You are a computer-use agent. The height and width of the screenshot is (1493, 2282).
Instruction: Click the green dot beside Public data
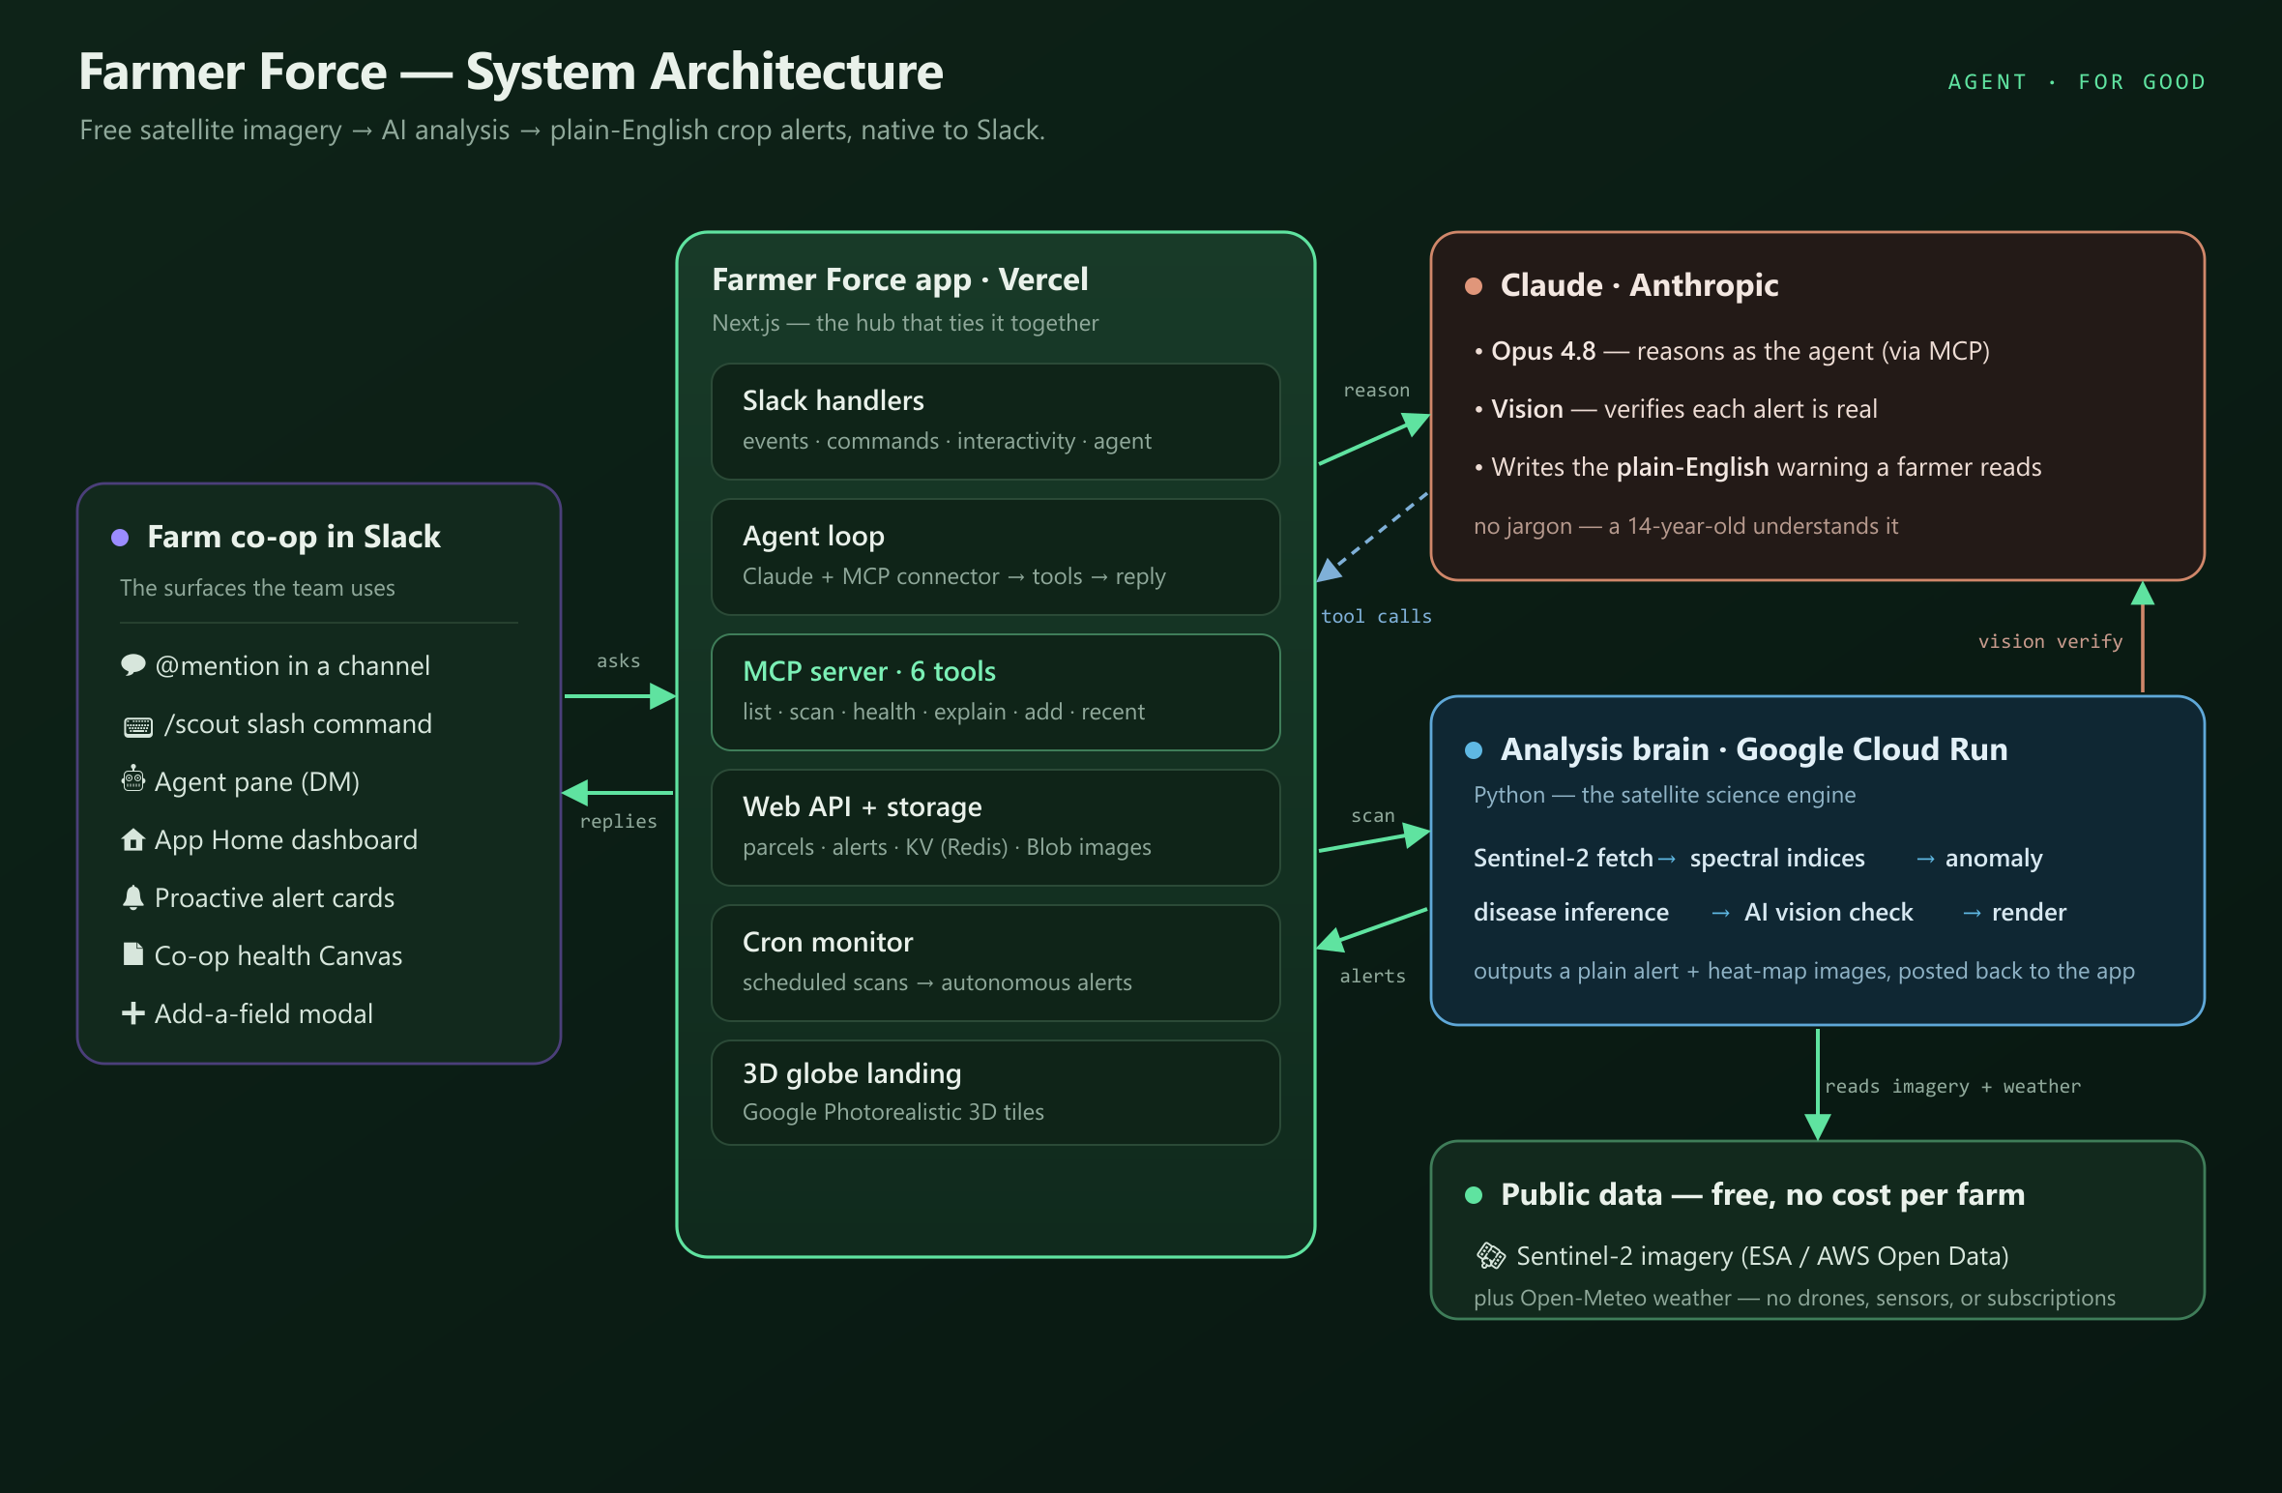click(1474, 1195)
